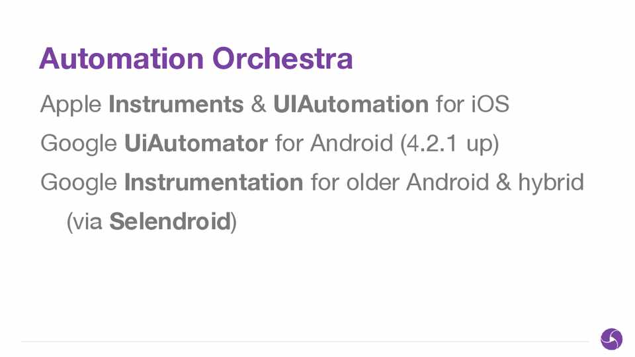Click the word hybrid
This screenshot has height=357, width=635.
pos(551,182)
